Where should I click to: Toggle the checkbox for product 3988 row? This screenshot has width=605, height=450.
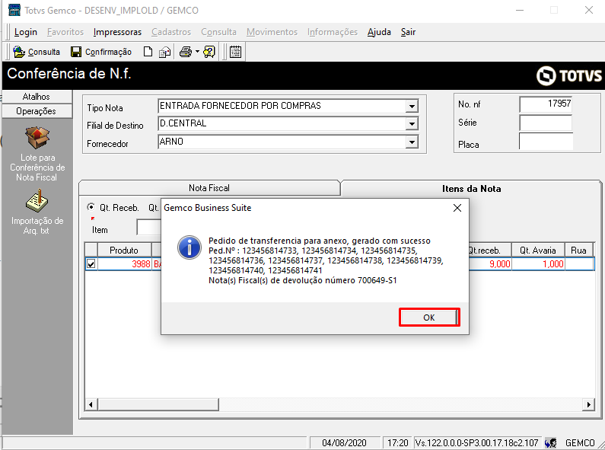coord(91,264)
